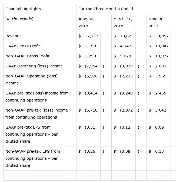
Task: Select the operating loss value (7,954
Action: pyautogui.click(x=91, y=66)
